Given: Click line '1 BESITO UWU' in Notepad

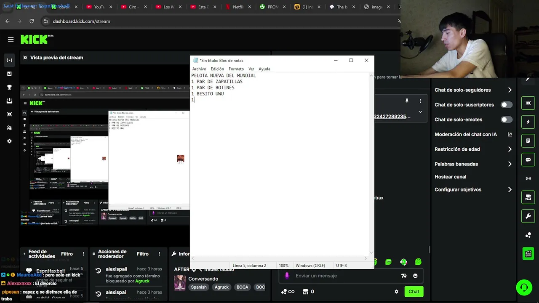Looking at the screenshot, I should point(208,94).
